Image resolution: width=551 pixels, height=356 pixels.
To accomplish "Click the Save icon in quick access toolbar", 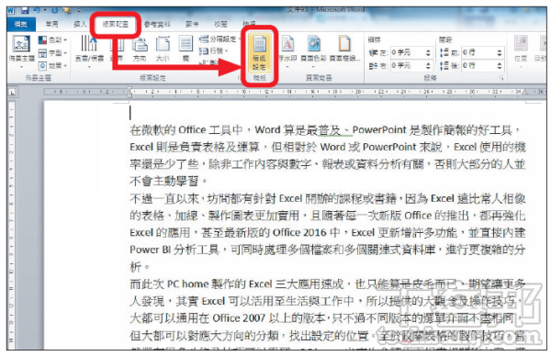I will click(x=25, y=10).
